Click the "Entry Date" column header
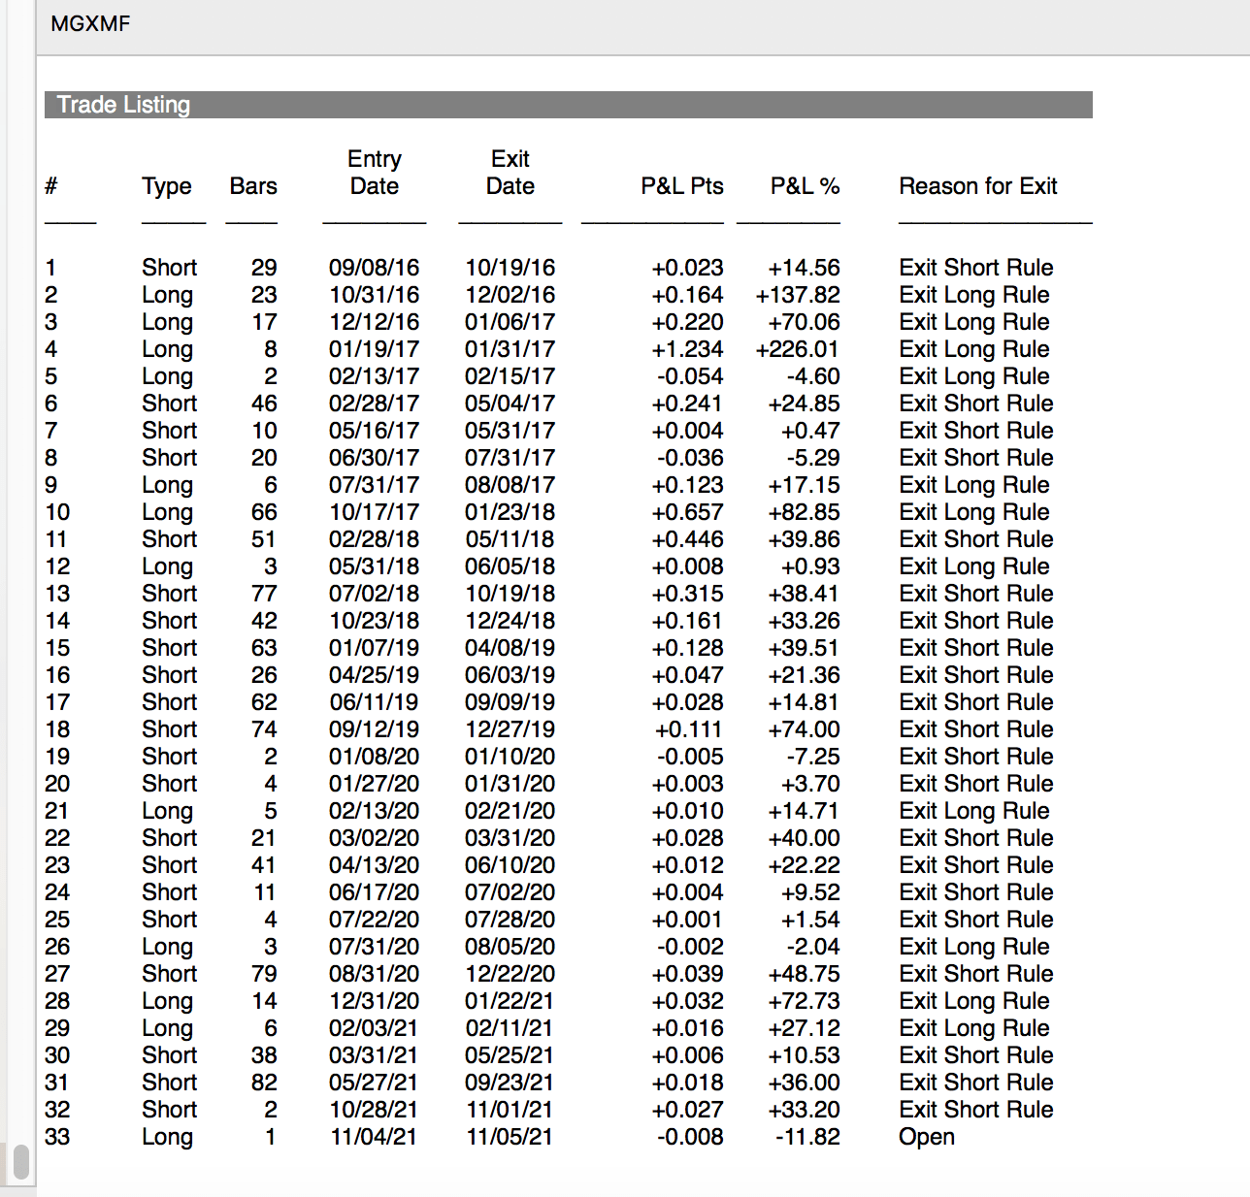Viewport: 1250px width, 1197px height. point(375,173)
